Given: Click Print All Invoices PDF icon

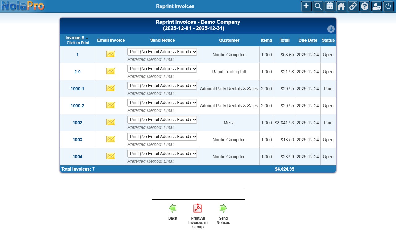Looking at the screenshot, I should click(198, 208).
